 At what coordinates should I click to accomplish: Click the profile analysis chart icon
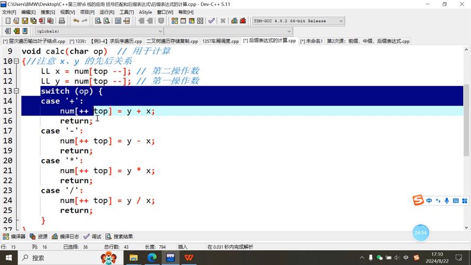point(233,21)
